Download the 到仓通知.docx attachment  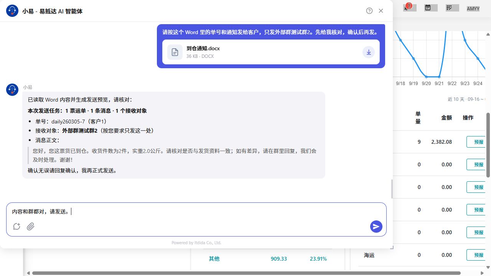(369, 52)
